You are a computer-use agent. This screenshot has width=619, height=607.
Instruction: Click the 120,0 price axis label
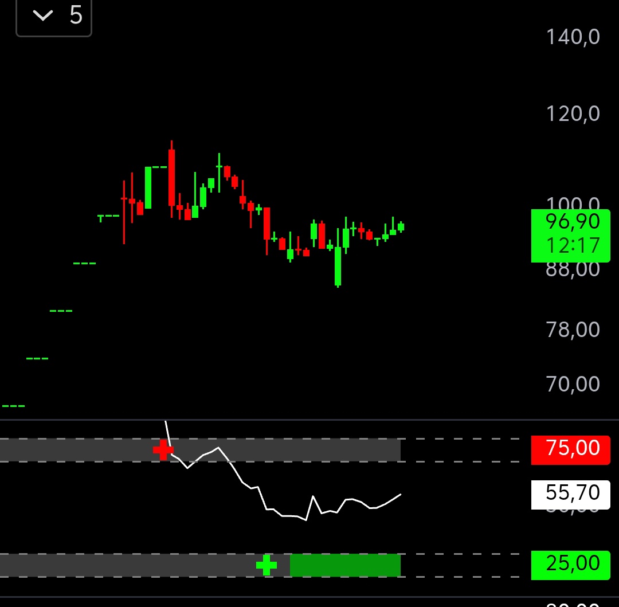[x=573, y=113]
